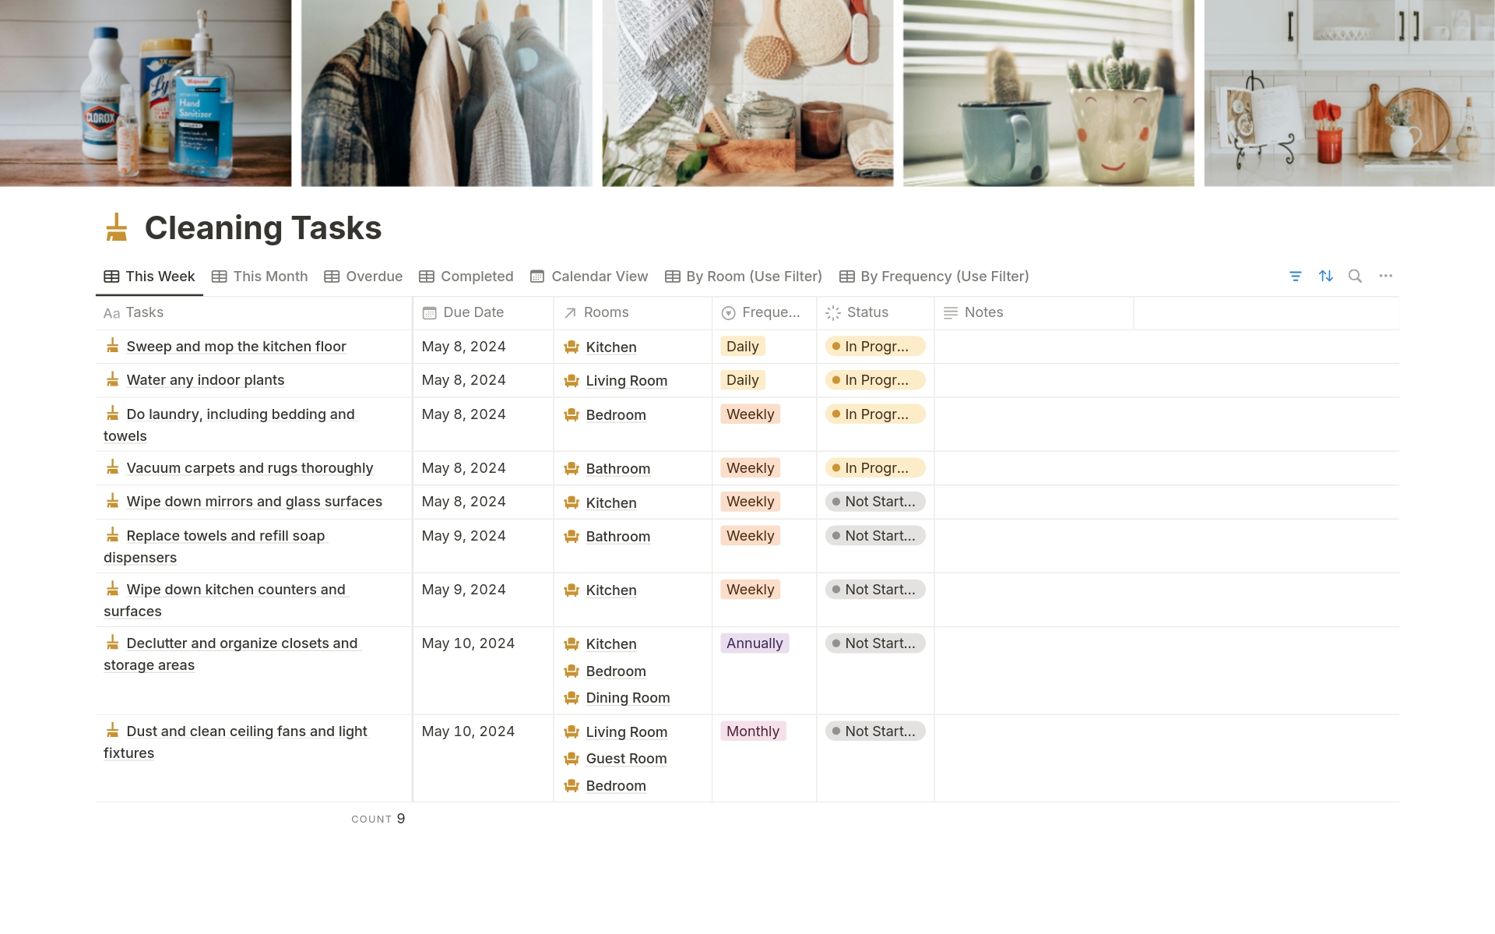Open the Status dropdown for sweeping task
Image resolution: width=1495 pixels, height=934 pixels.
(875, 347)
